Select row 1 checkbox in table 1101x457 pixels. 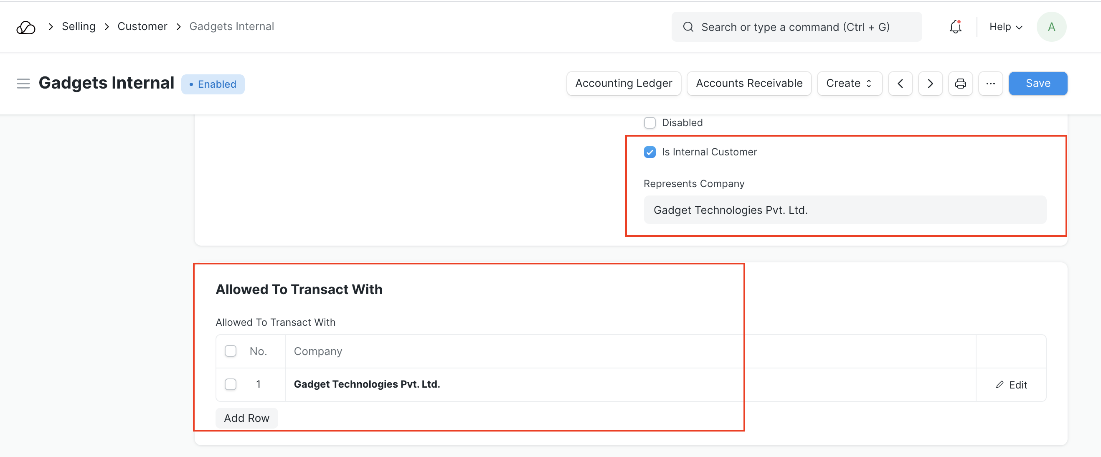coord(231,384)
